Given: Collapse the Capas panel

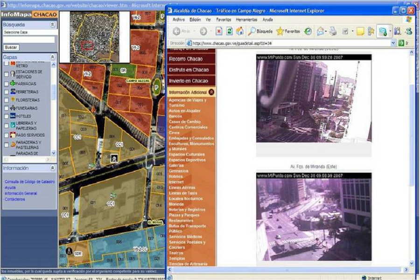Looking at the screenshot, I should (52, 57).
